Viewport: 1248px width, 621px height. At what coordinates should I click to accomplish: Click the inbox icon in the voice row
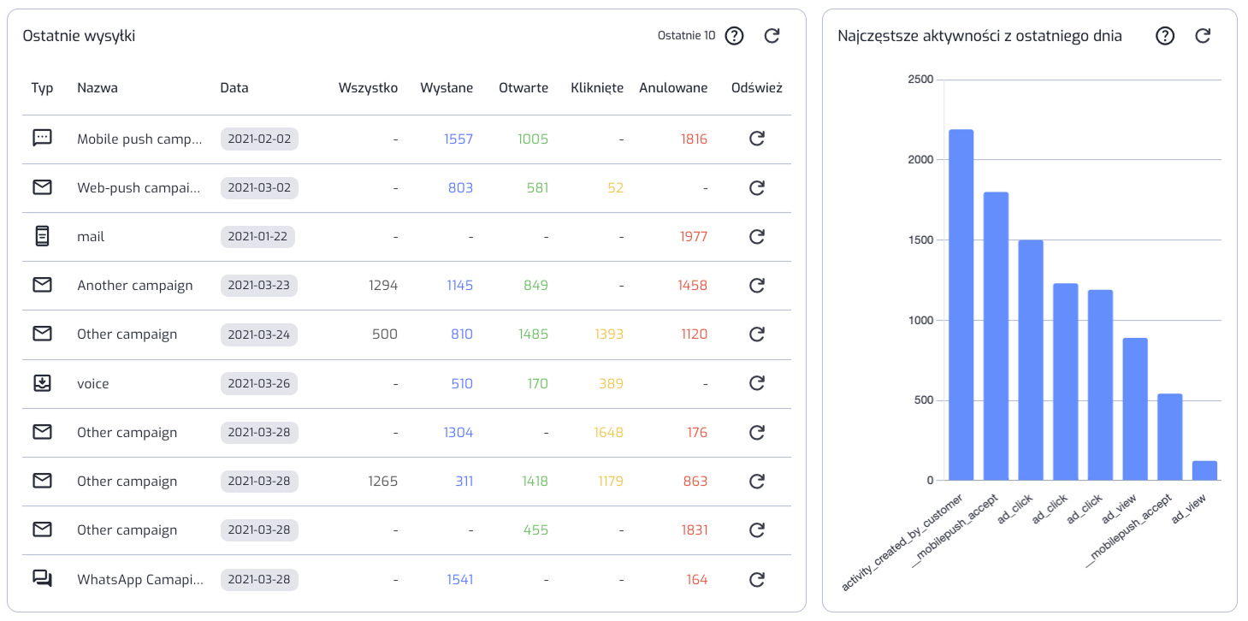click(42, 383)
